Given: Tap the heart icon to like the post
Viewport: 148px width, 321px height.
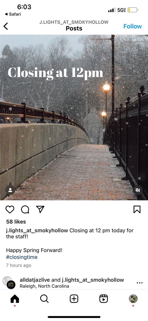Looking at the screenshot, I should (x=10, y=210).
